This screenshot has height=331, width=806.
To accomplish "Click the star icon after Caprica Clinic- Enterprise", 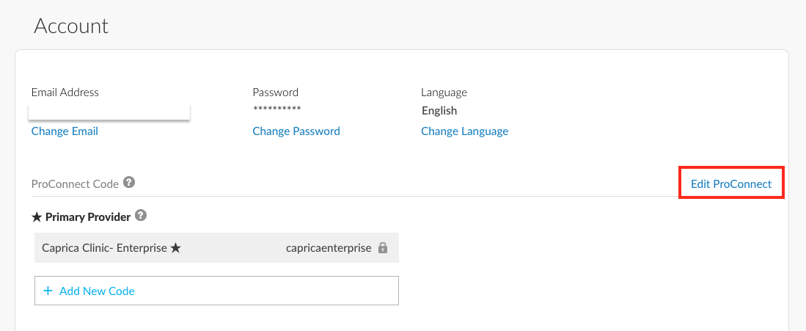I will click(175, 248).
